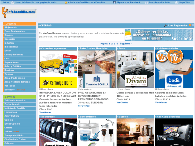Click the Cartridge World offer image
The height and width of the screenshot is (146, 195).
tap(58, 69)
